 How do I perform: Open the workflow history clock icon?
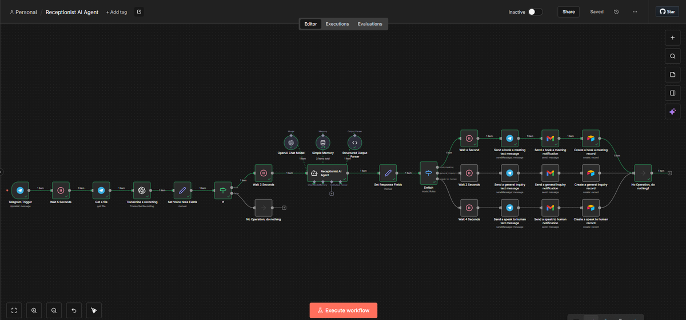click(x=616, y=12)
